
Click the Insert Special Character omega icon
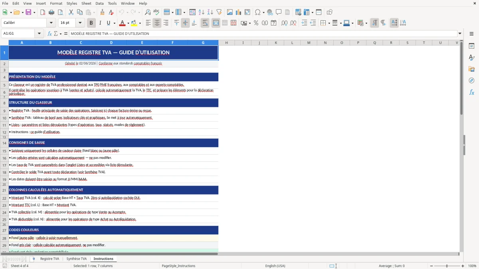point(257,12)
